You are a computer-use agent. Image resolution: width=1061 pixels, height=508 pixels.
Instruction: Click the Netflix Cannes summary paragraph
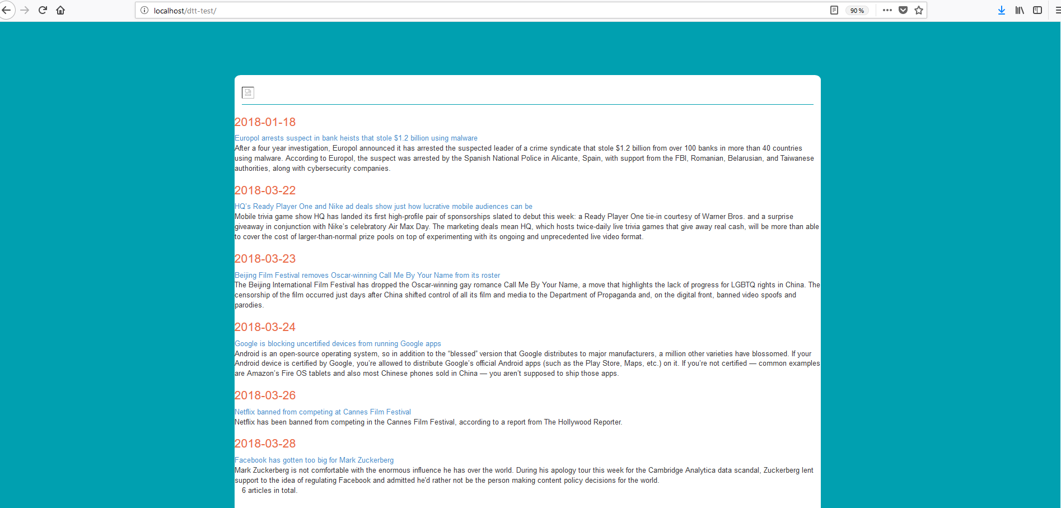tap(428, 422)
